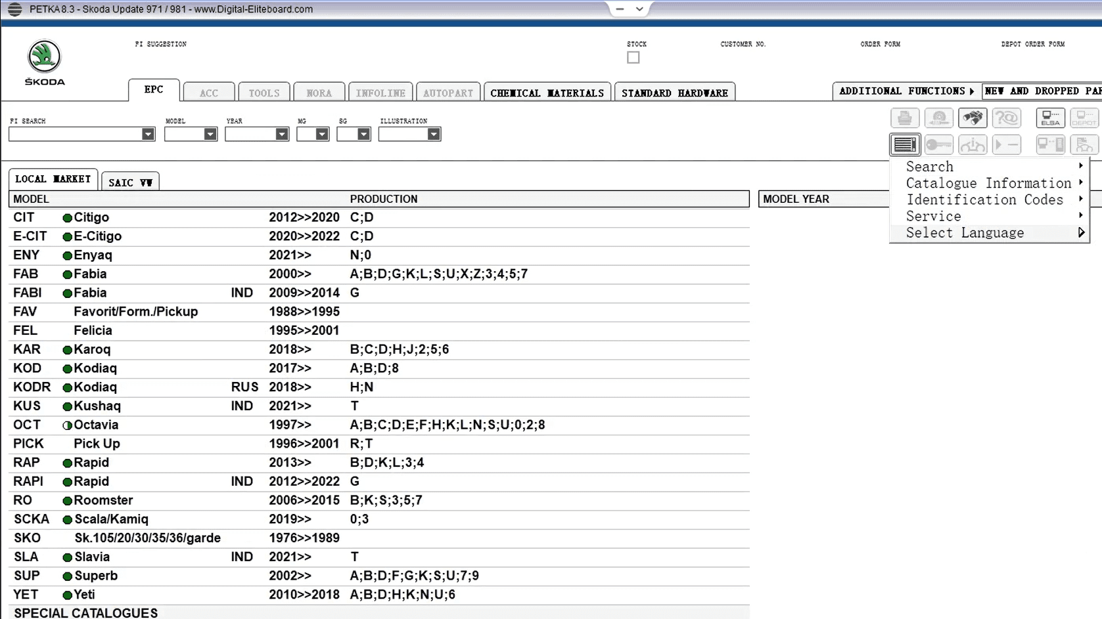The width and height of the screenshot is (1102, 619).
Task: Expand the Illustration dropdown
Action: pyautogui.click(x=433, y=135)
